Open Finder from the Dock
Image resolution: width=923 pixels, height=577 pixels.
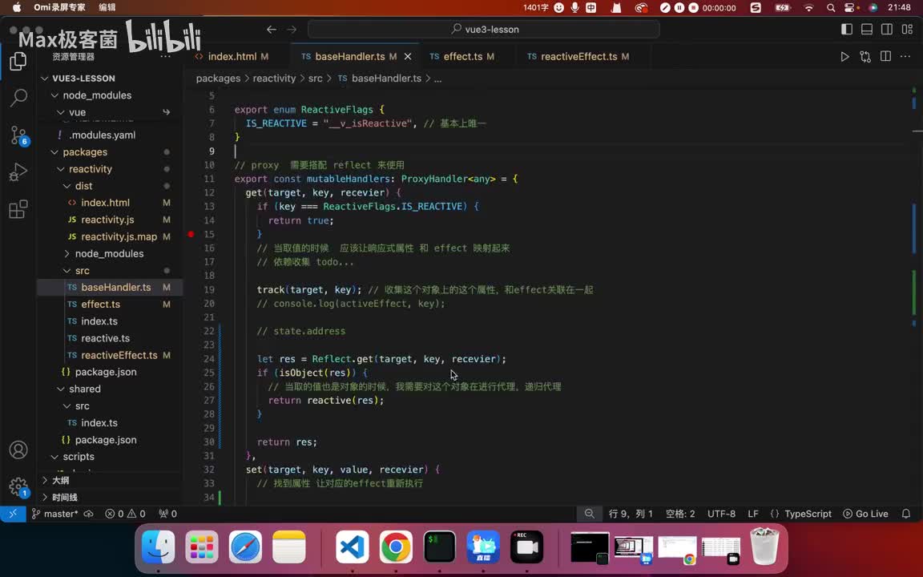159,547
